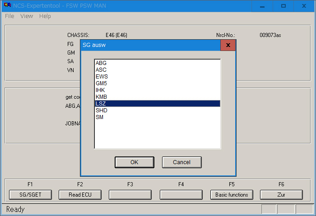Confirm selection with OK button
This screenshot has width=316, height=216.
135,162
